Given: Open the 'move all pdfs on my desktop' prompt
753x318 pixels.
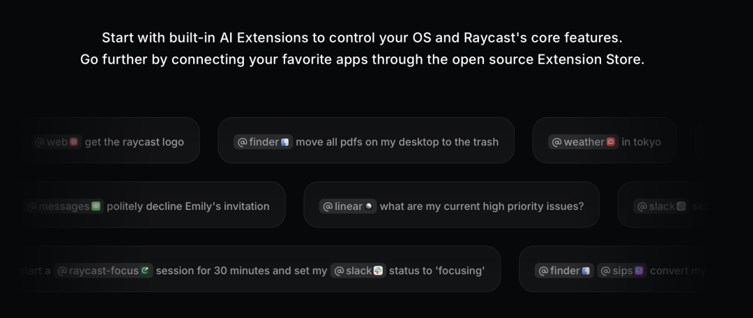Looking at the screenshot, I should pos(366,140).
